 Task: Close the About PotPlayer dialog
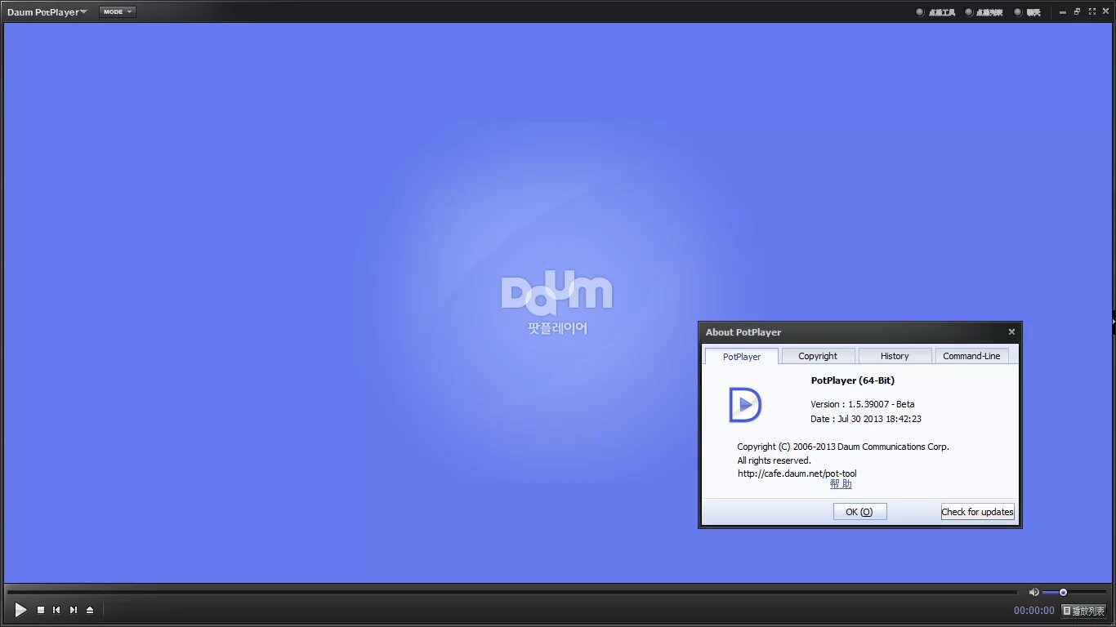[1011, 332]
